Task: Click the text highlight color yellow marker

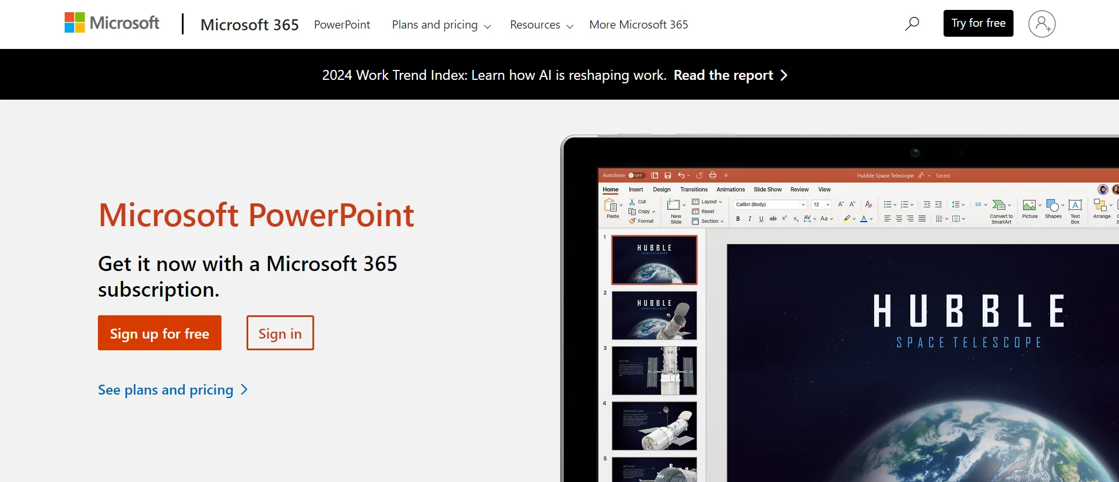Action: tap(847, 219)
